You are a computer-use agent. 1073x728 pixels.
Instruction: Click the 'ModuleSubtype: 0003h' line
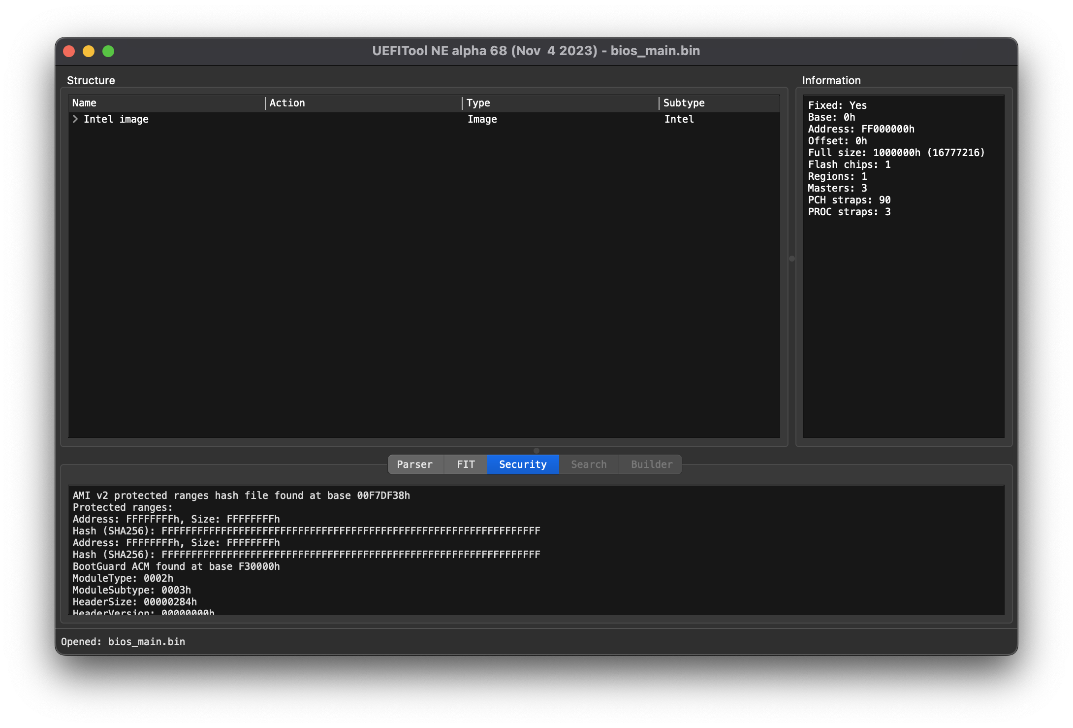coord(131,590)
